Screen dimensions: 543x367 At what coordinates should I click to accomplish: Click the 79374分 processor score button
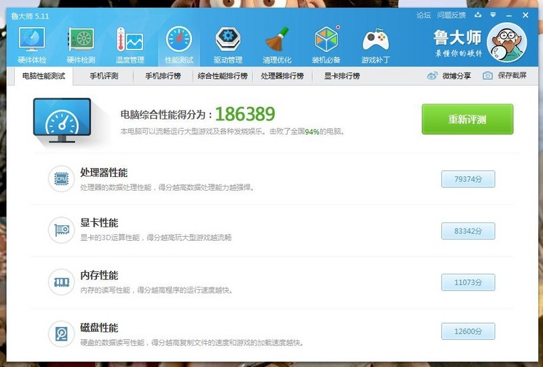(x=468, y=179)
